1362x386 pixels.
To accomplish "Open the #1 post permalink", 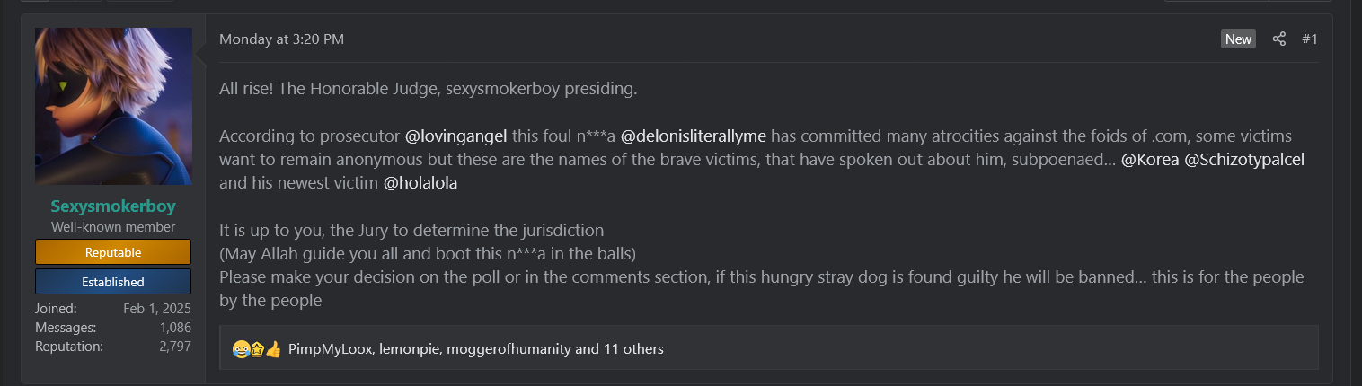I will pyautogui.click(x=1309, y=39).
